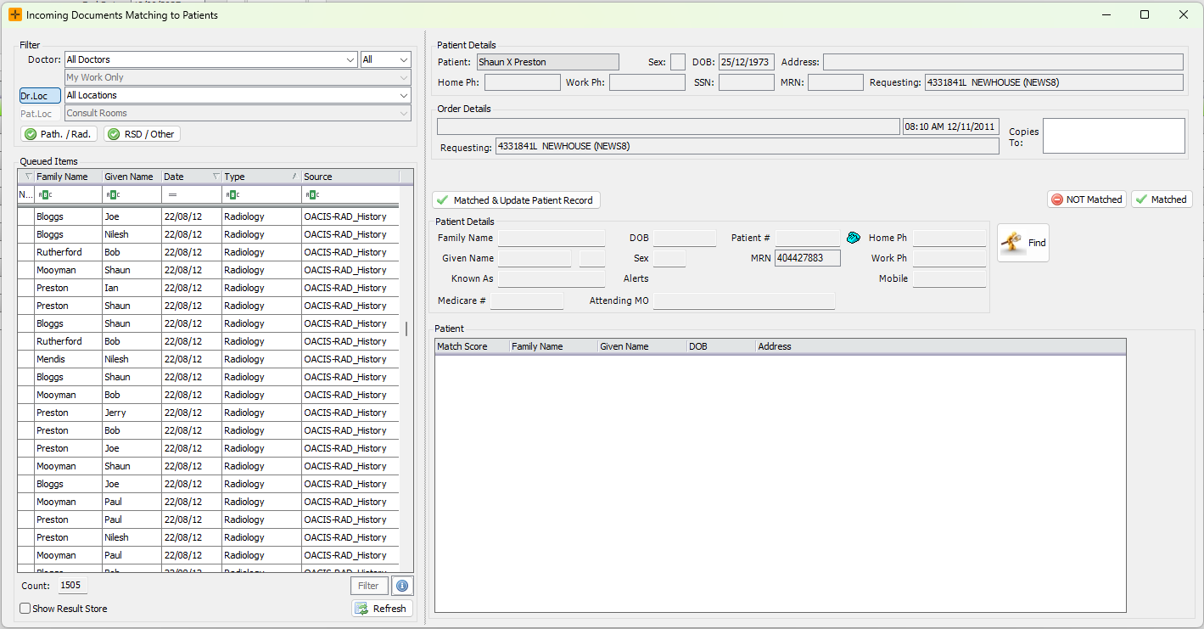Click the filter funnel icon in Date header

coord(216,177)
